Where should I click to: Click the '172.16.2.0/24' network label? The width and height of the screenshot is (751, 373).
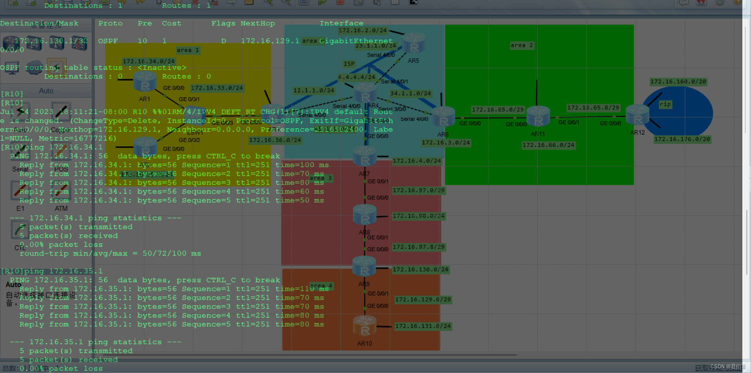pyautogui.click(x=363, y=31)
